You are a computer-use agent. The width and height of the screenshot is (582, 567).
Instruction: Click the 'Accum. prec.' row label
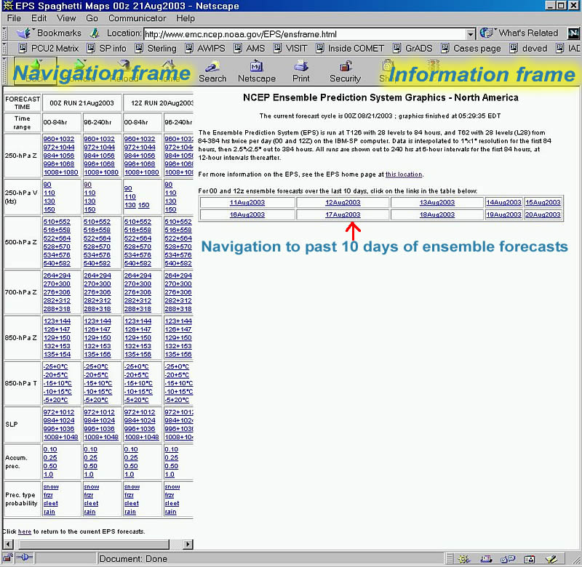(x=22, y=462)
